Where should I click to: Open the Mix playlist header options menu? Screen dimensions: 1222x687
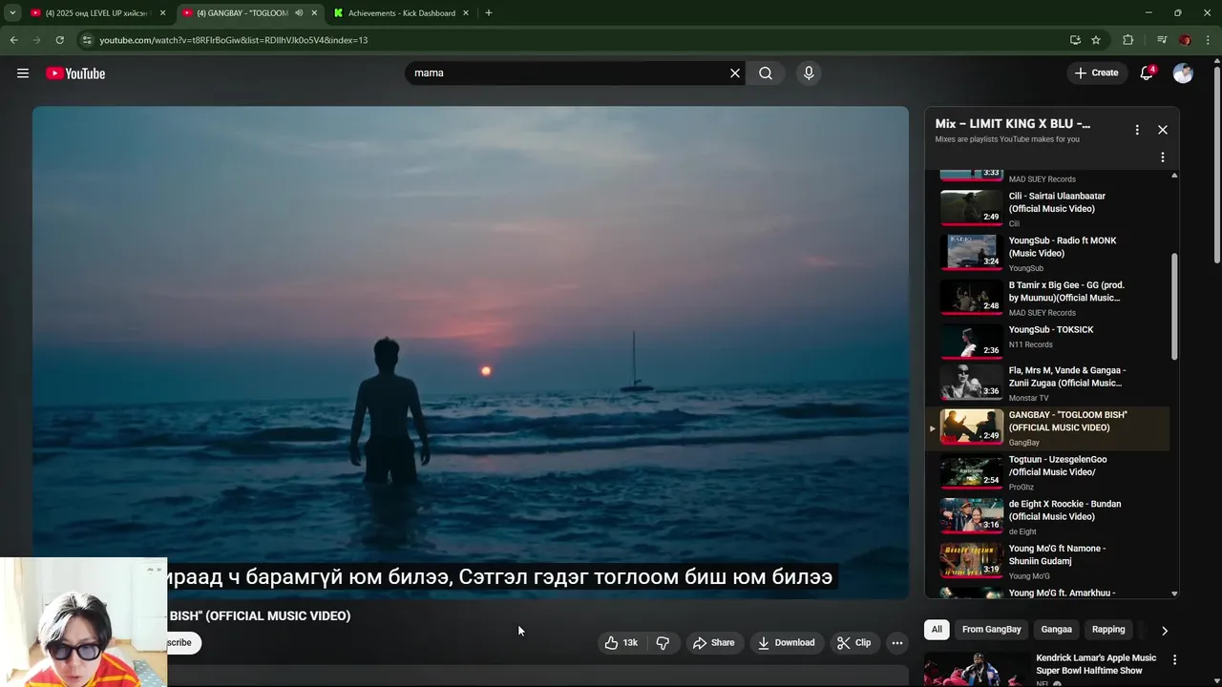click(x=1136, y=130)
